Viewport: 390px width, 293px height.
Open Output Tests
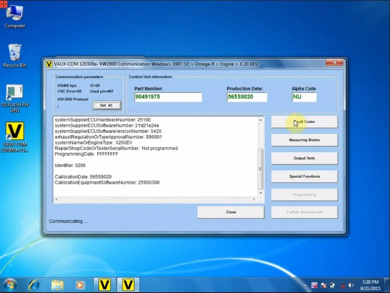click(x=305, y=158)
